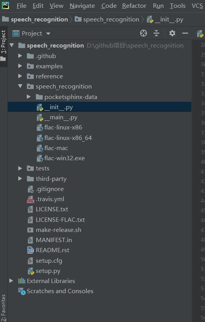Open the Refactor menu
This screenshot has height=322, width=205.
tap(134, 6)
